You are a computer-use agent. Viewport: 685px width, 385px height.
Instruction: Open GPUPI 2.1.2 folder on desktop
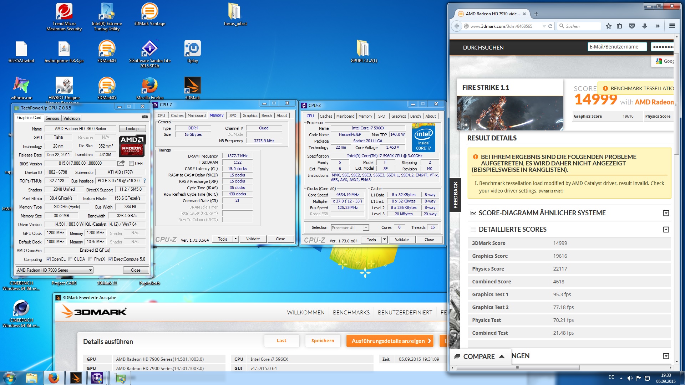[x=364, y=52]
